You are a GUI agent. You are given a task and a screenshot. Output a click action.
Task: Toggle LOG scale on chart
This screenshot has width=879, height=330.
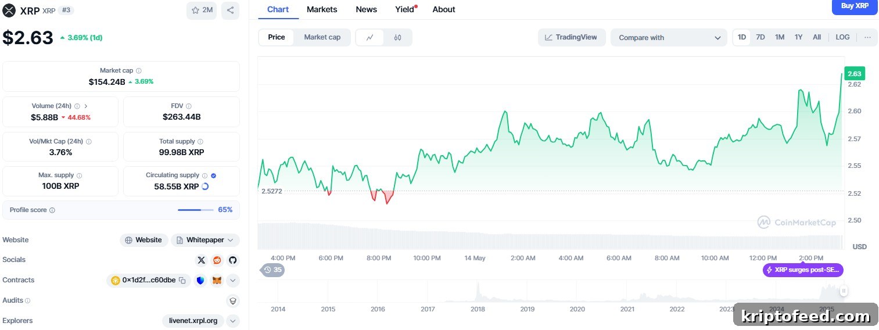pos(842,37)
